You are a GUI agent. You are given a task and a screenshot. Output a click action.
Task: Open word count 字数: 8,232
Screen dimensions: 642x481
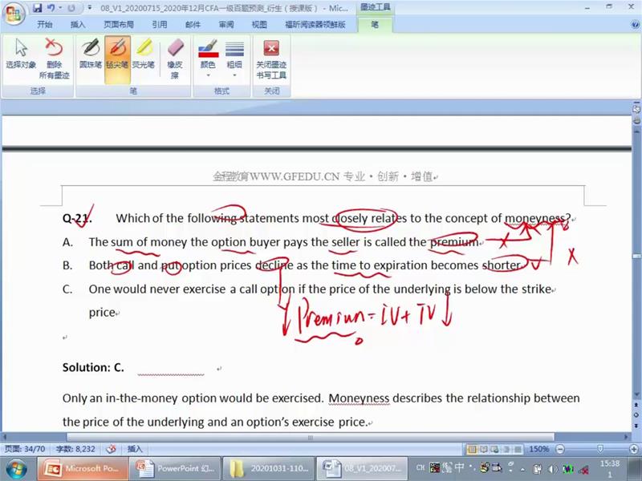[75, 449]
